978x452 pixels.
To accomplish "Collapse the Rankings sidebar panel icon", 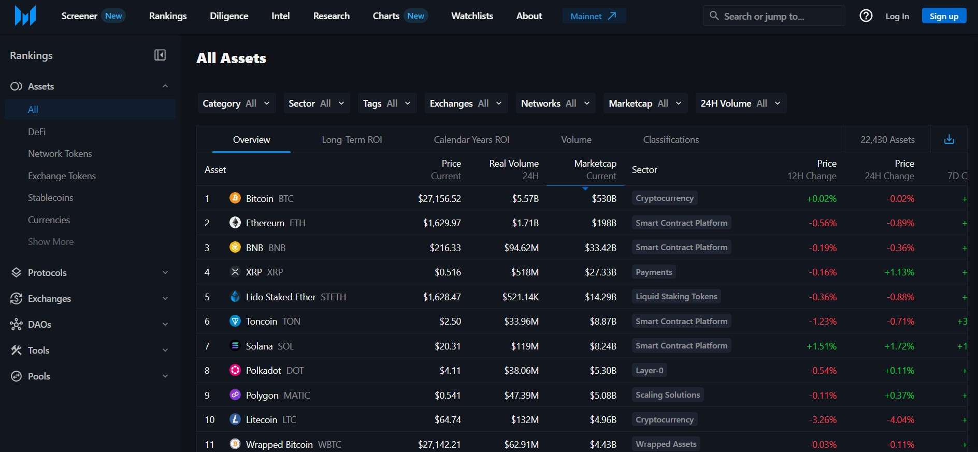I will 160,55.
